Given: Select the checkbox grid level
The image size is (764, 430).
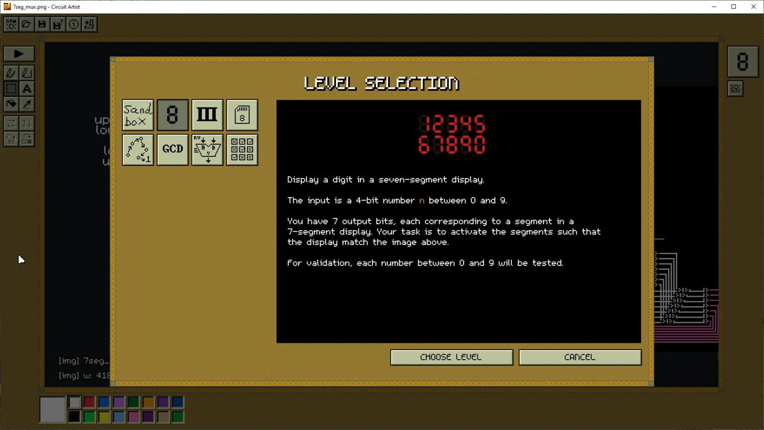Looking at the screenshot, I should (242, 150).
